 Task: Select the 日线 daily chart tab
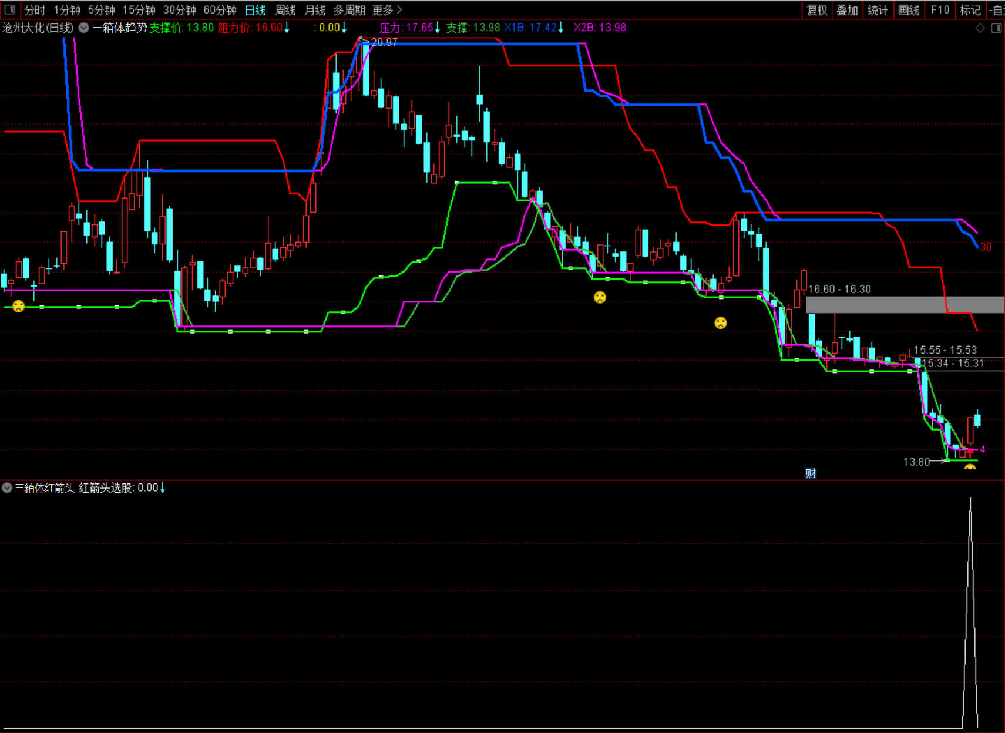coord(256,10)
